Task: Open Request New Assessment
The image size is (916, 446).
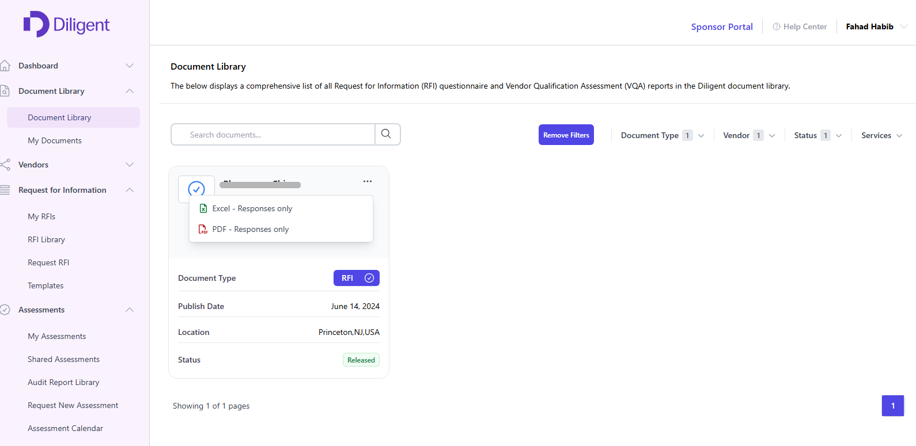Action: click(x=73, y=405)
